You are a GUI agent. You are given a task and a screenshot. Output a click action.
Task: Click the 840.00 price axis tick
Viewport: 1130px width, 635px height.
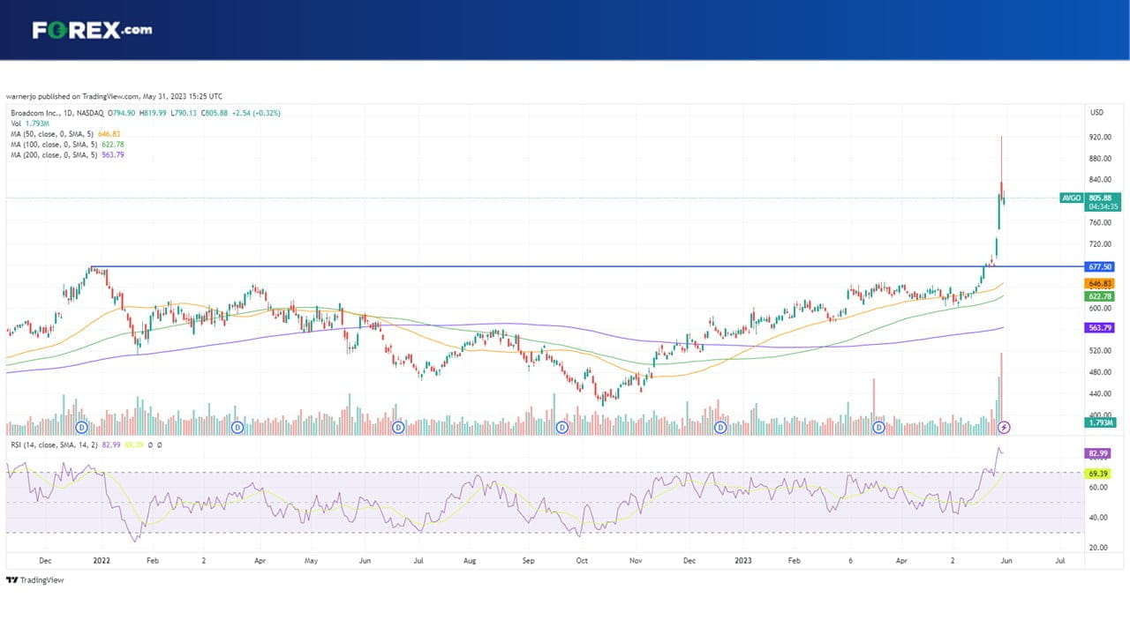click(1100, 180)
